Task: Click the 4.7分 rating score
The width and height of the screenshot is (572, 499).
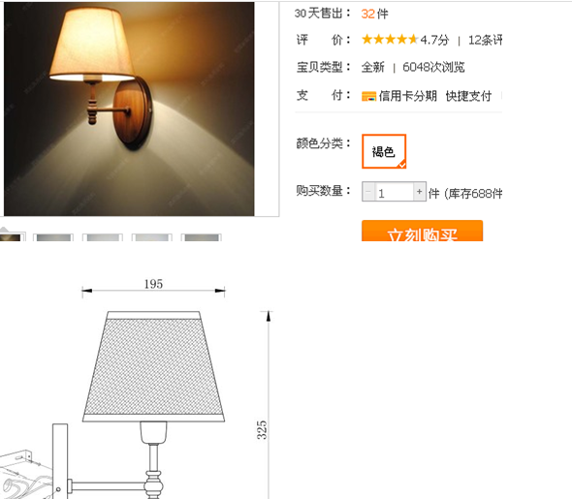Action: point(434,40)
